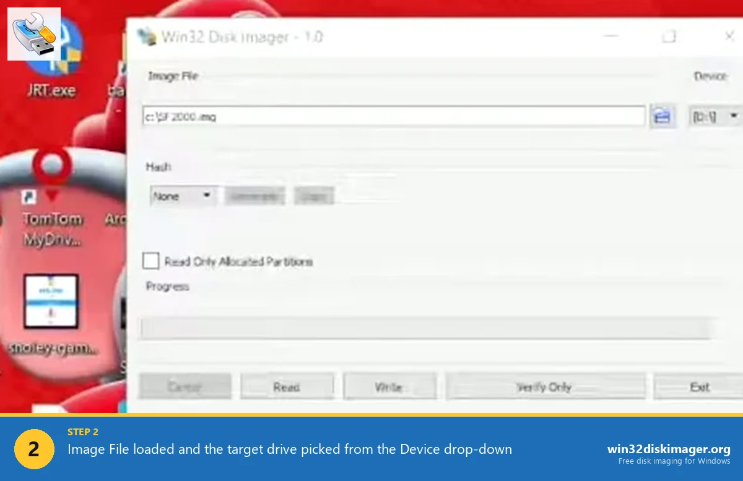Viewport: 743px width, 481px height.
Task: Click the Generate hash button
Action: (x=254, y=195)
